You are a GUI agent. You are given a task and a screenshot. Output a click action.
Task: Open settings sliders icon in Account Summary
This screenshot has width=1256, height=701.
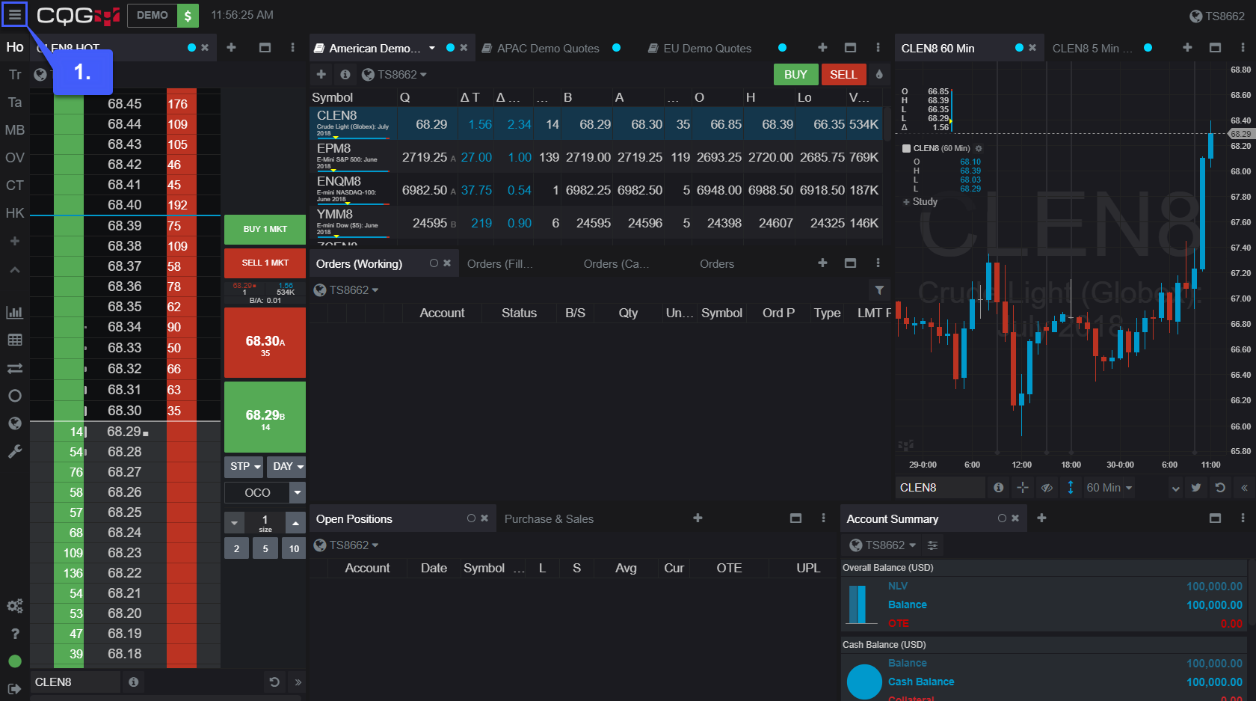(932, 545)
